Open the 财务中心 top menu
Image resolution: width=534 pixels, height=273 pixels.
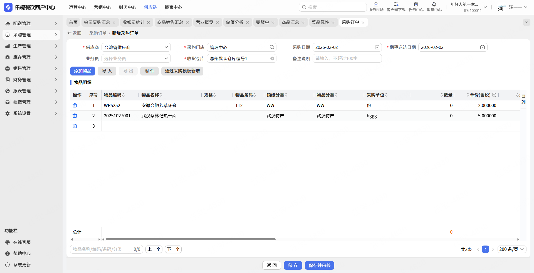point(128,7)
